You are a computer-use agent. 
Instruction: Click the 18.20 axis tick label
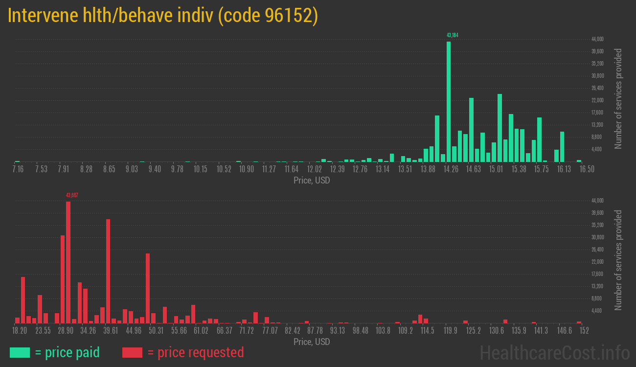(x=20, y=331)
